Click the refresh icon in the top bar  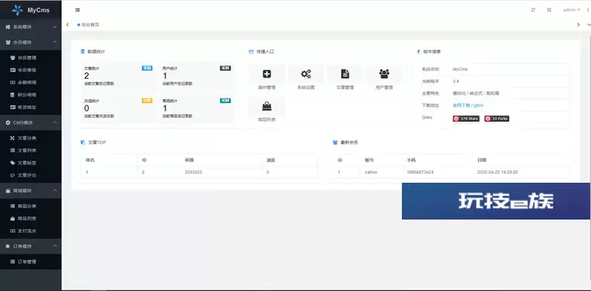[x=533, y=10]
